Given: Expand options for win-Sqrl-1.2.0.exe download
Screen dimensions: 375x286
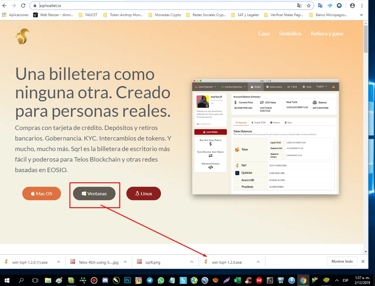Looking at the screenshot, I should pyautogui.click(x=258, y=262).
